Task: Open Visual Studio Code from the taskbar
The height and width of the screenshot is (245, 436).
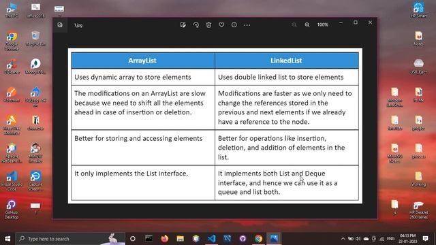Action: click(x=212, y=239)
